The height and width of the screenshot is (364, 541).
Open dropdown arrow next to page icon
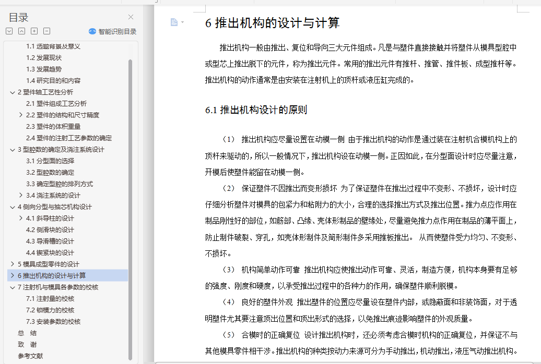tap(183, 22)
